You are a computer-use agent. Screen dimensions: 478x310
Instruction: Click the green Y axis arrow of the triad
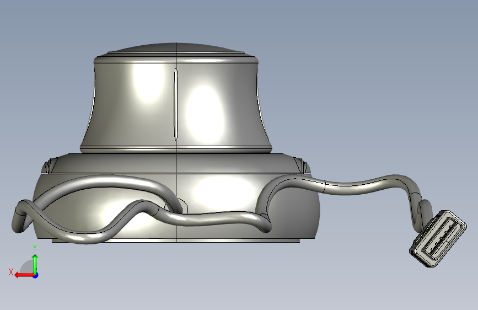point(35,264)
